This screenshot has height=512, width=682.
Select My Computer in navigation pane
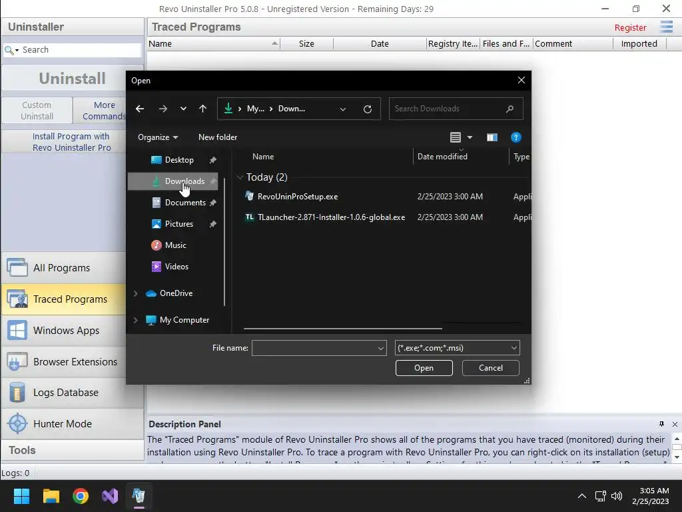pyautogui.click(x=184, y=320)
